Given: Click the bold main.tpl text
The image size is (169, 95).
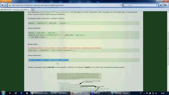Looking at the screenshot, I should click(50, 67).
